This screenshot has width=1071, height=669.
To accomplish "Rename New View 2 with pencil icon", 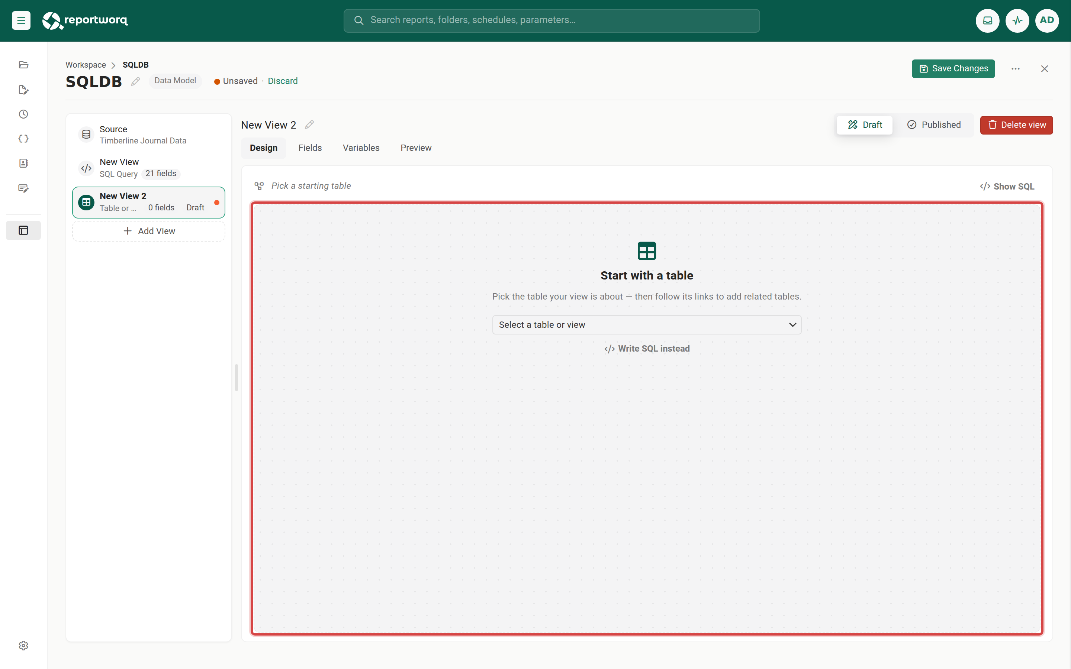I will coord(309,125).
